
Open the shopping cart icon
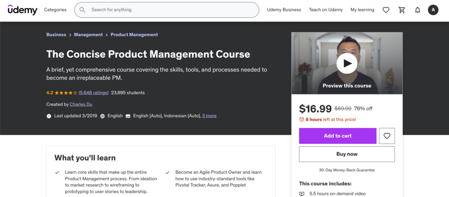402,10
